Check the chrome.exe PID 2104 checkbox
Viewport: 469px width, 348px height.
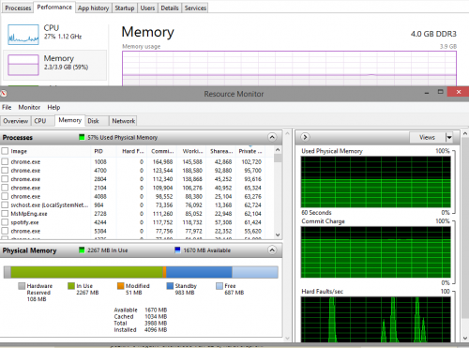tap(5, 188)
